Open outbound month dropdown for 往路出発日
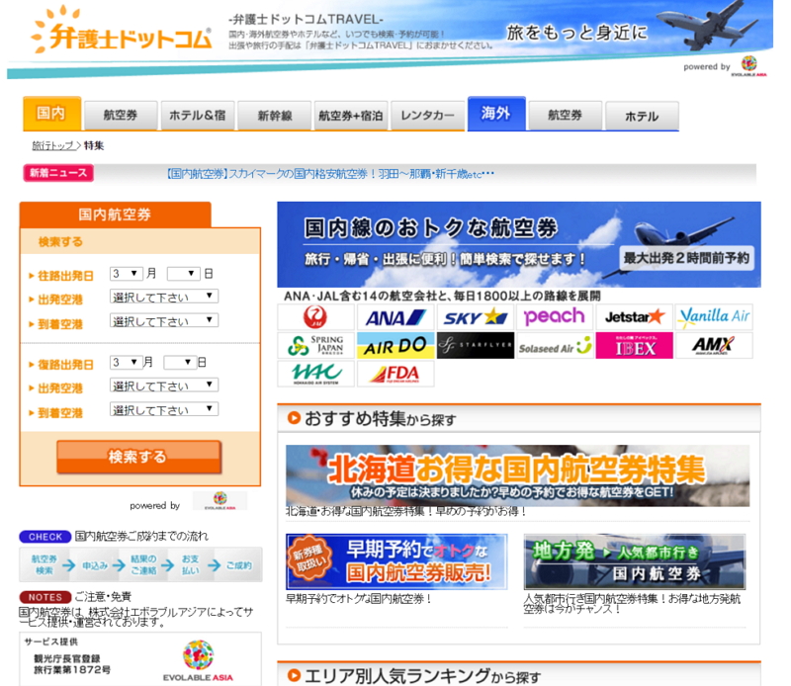 127,274
